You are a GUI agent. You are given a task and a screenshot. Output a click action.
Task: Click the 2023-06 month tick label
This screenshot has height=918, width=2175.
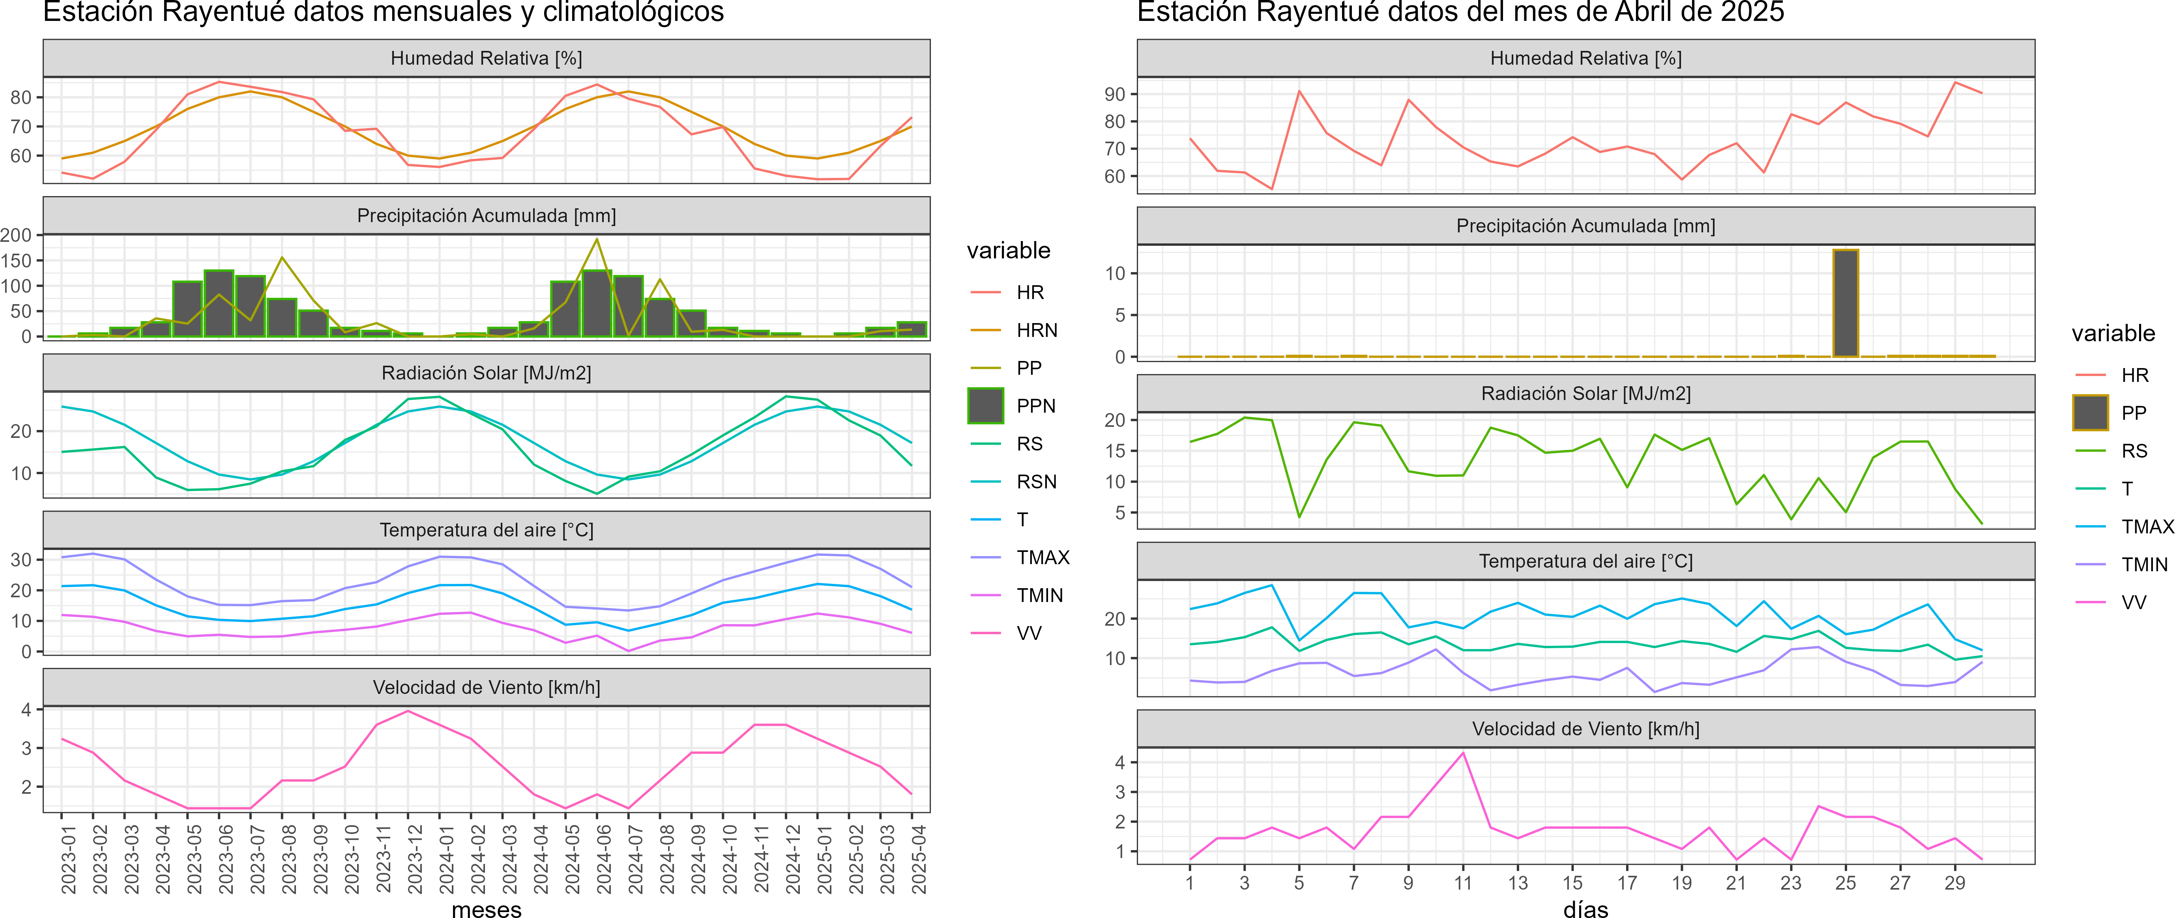[226, 859]
